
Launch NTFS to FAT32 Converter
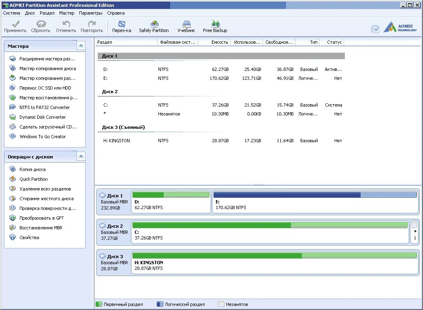click(x=39, y=107)
